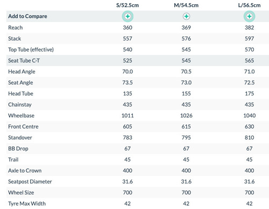Select the S/52.5cm column header
Image resolution: width=269 pixels, height=209 pixels.
coord(128,5)
